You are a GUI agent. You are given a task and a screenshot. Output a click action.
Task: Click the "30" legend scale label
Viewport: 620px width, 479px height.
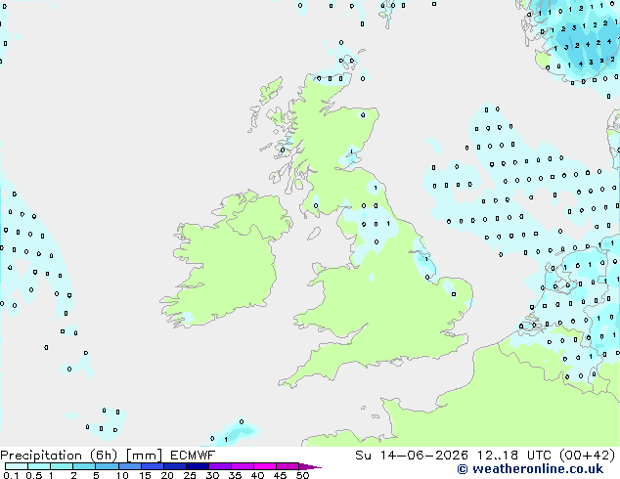click(212, 475)
